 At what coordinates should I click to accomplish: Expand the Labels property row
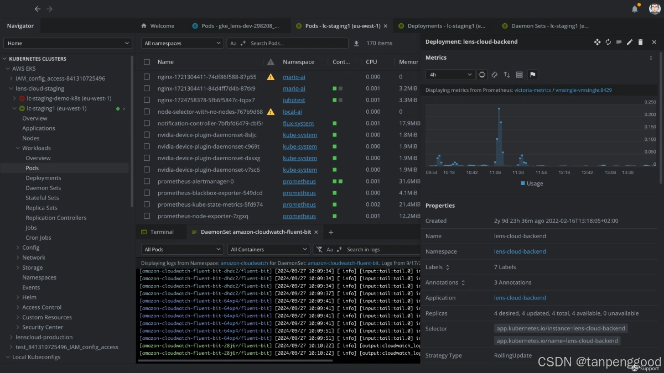click(x=448, y=267)
